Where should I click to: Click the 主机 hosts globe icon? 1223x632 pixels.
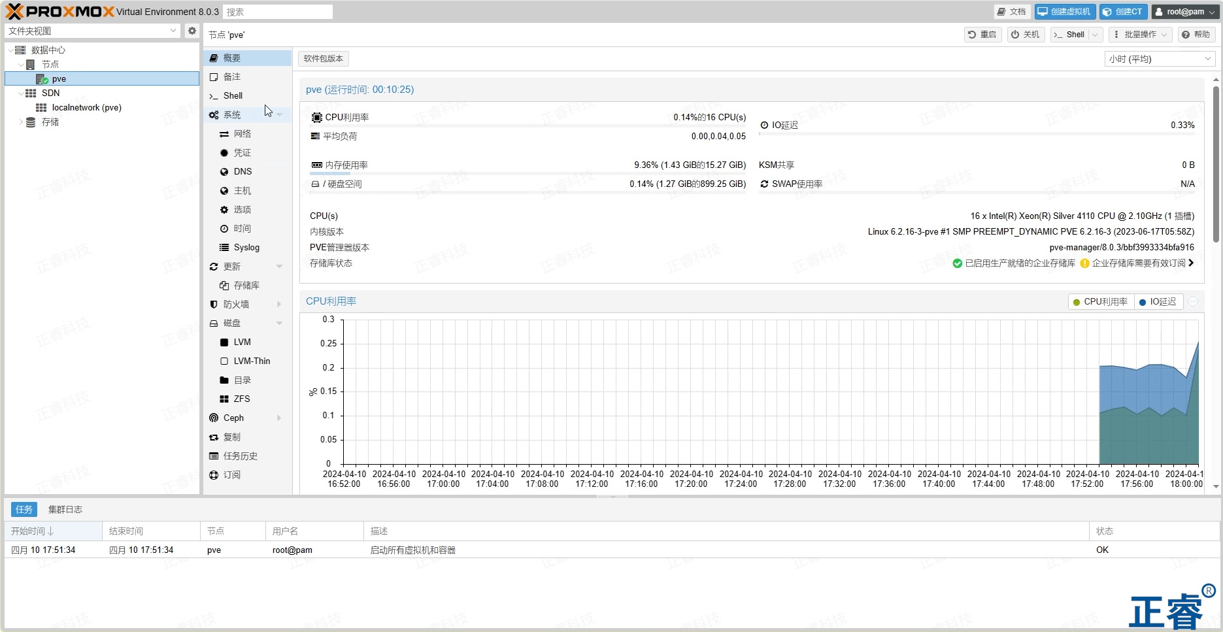pyautogui.click(x=224, y=191)
